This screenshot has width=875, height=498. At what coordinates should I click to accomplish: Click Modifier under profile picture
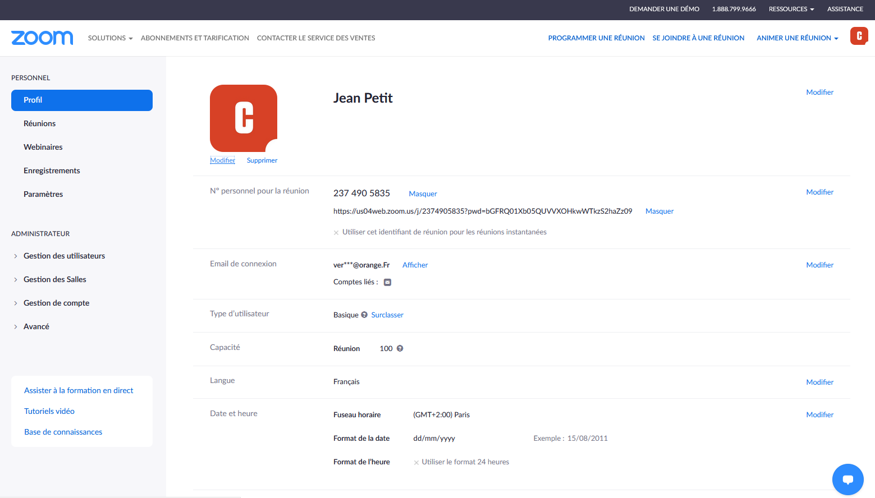[x=222, y=160]
